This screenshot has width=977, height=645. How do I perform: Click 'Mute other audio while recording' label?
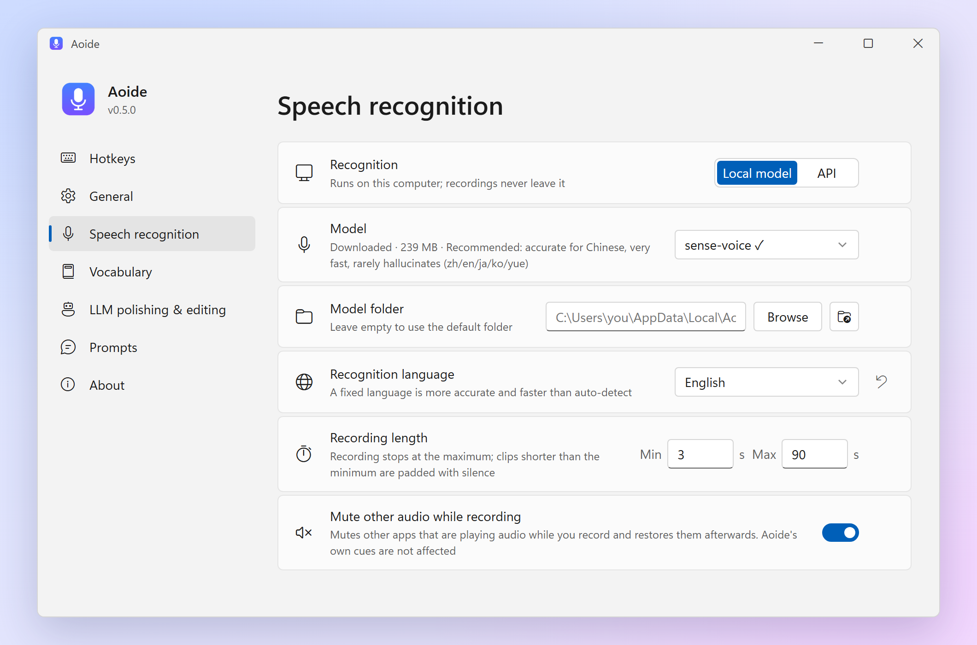tap(425, 516)
